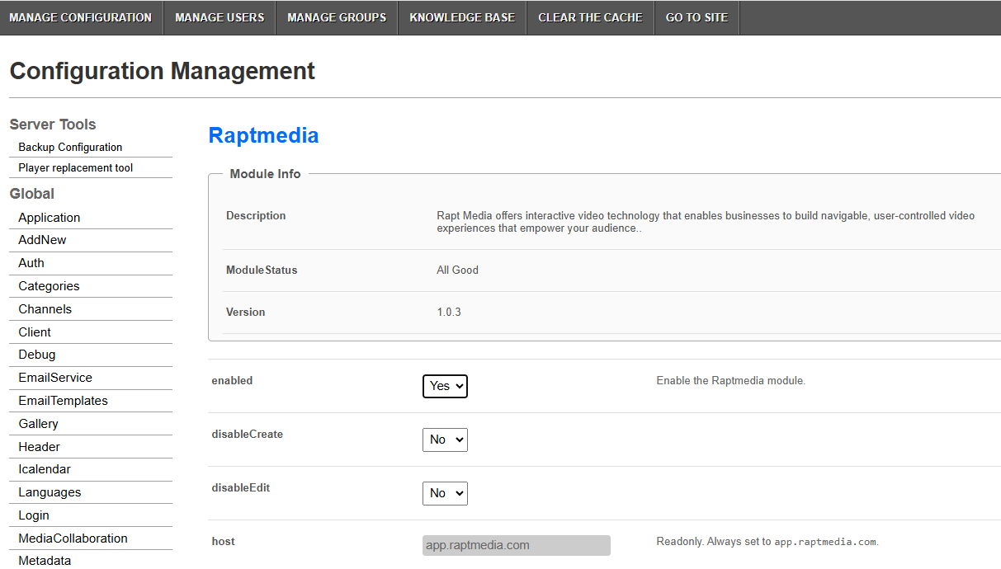
Task: Click the Raptmedia module heading
Action: (x=263, y=135)
